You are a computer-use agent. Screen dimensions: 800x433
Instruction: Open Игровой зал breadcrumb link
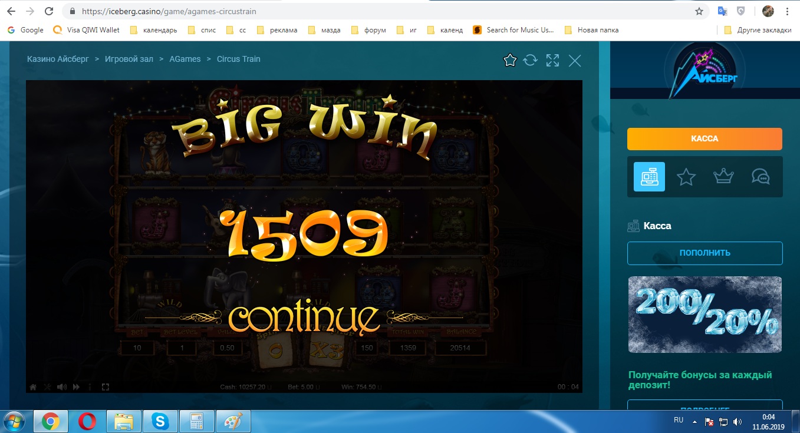click(x=129, y=59)
